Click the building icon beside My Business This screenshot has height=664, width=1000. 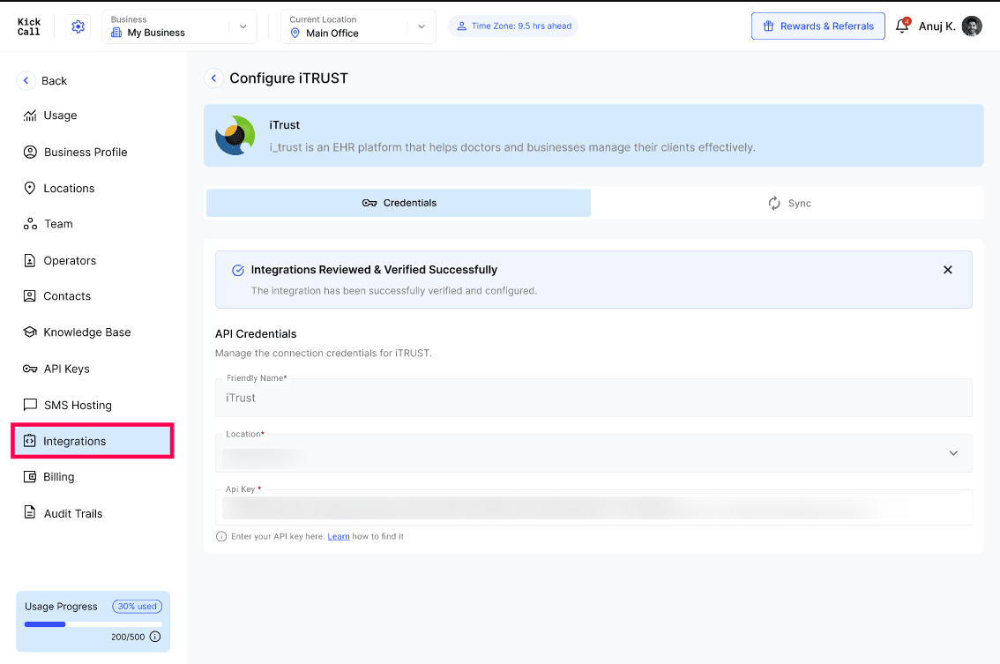116,33
